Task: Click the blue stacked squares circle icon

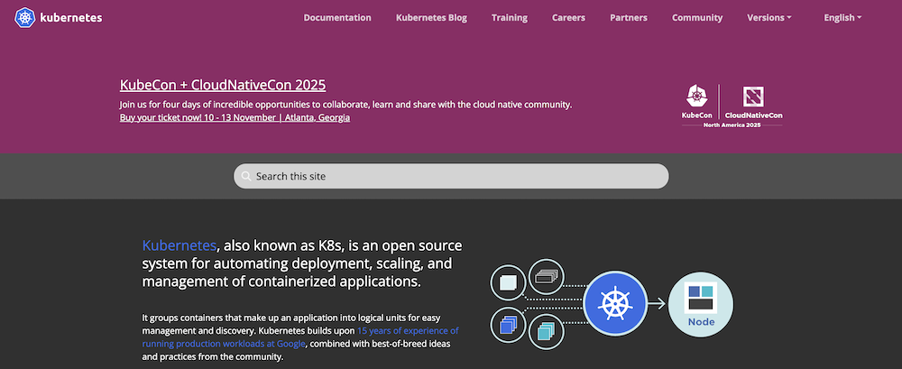Action: click(x=508, y=322)
